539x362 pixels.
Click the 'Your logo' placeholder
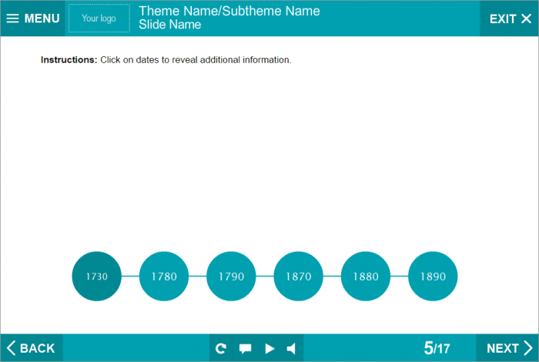99,18
